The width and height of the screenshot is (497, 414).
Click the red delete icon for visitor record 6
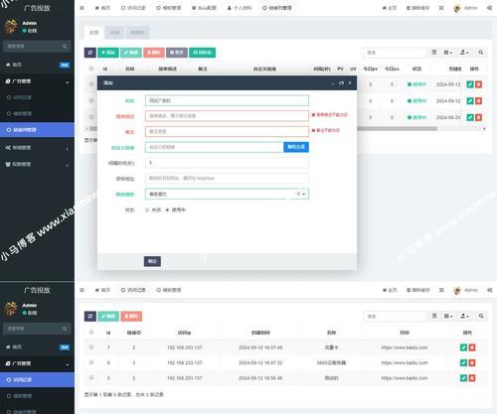tap(472, 362)
